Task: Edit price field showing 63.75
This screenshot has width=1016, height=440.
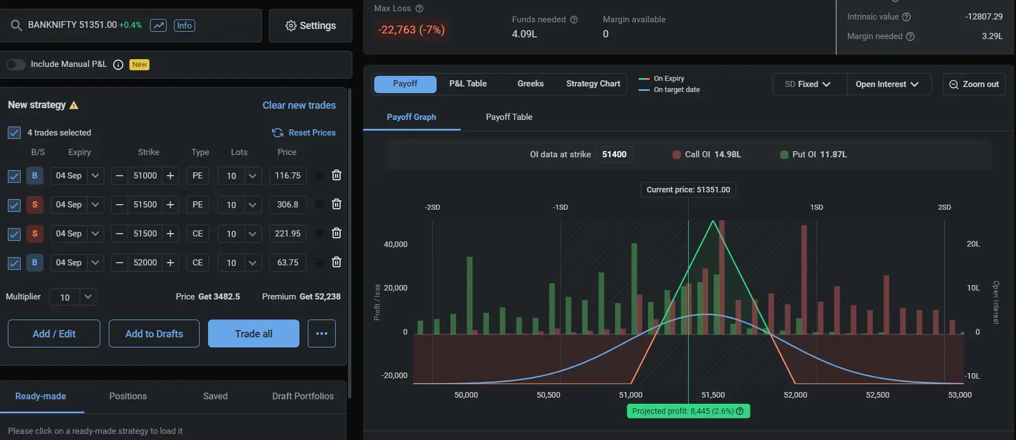Action: coord(288,263)
